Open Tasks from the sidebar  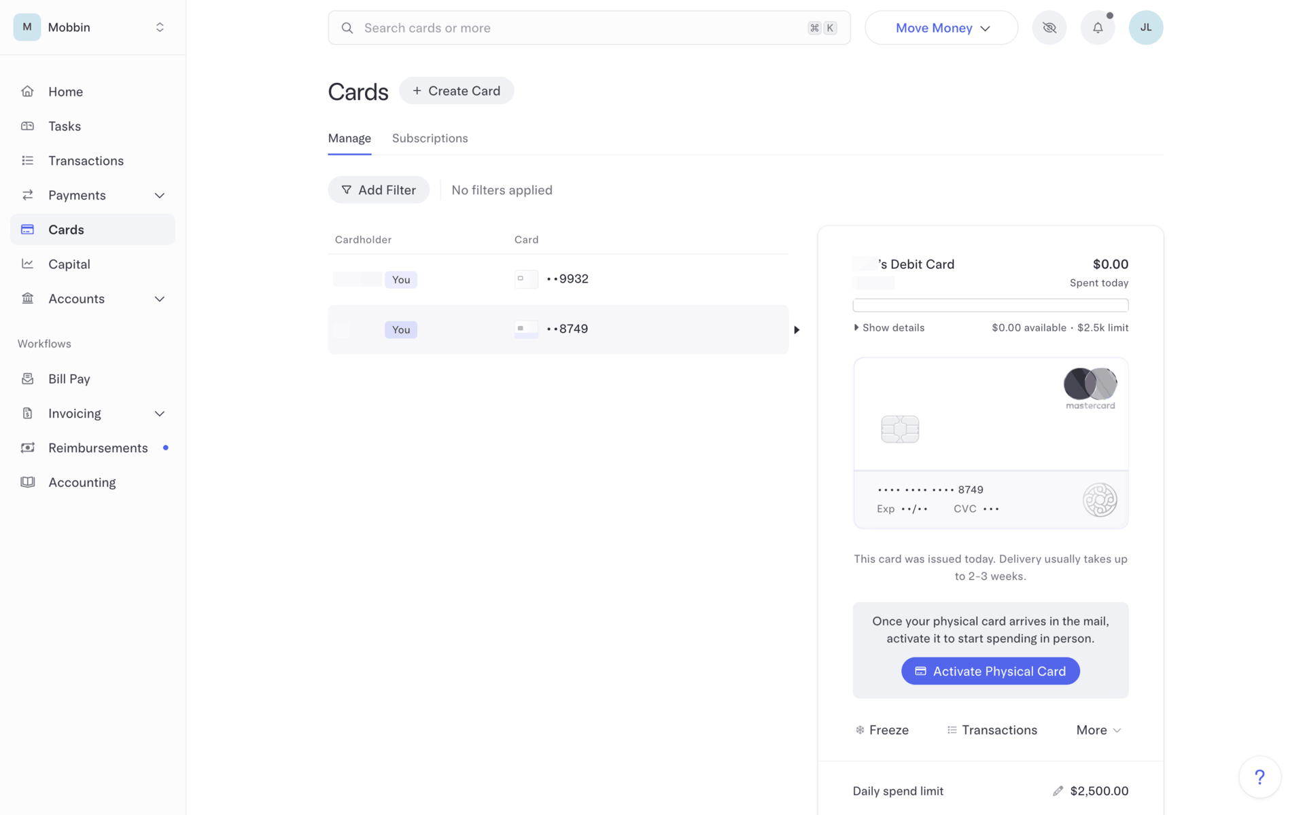[x=92, y=126]
